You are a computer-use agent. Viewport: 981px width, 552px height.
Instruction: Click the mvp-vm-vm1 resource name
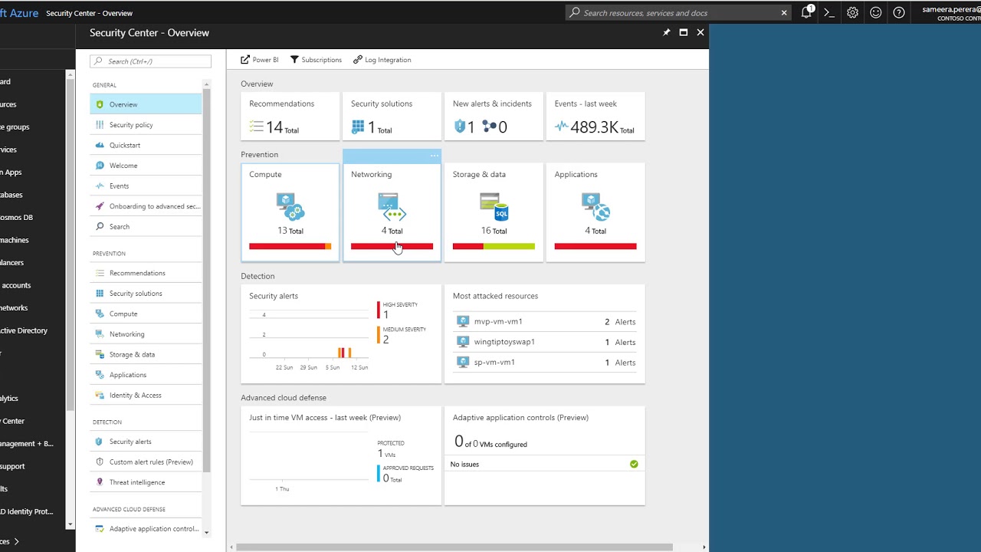pos(498,322)
